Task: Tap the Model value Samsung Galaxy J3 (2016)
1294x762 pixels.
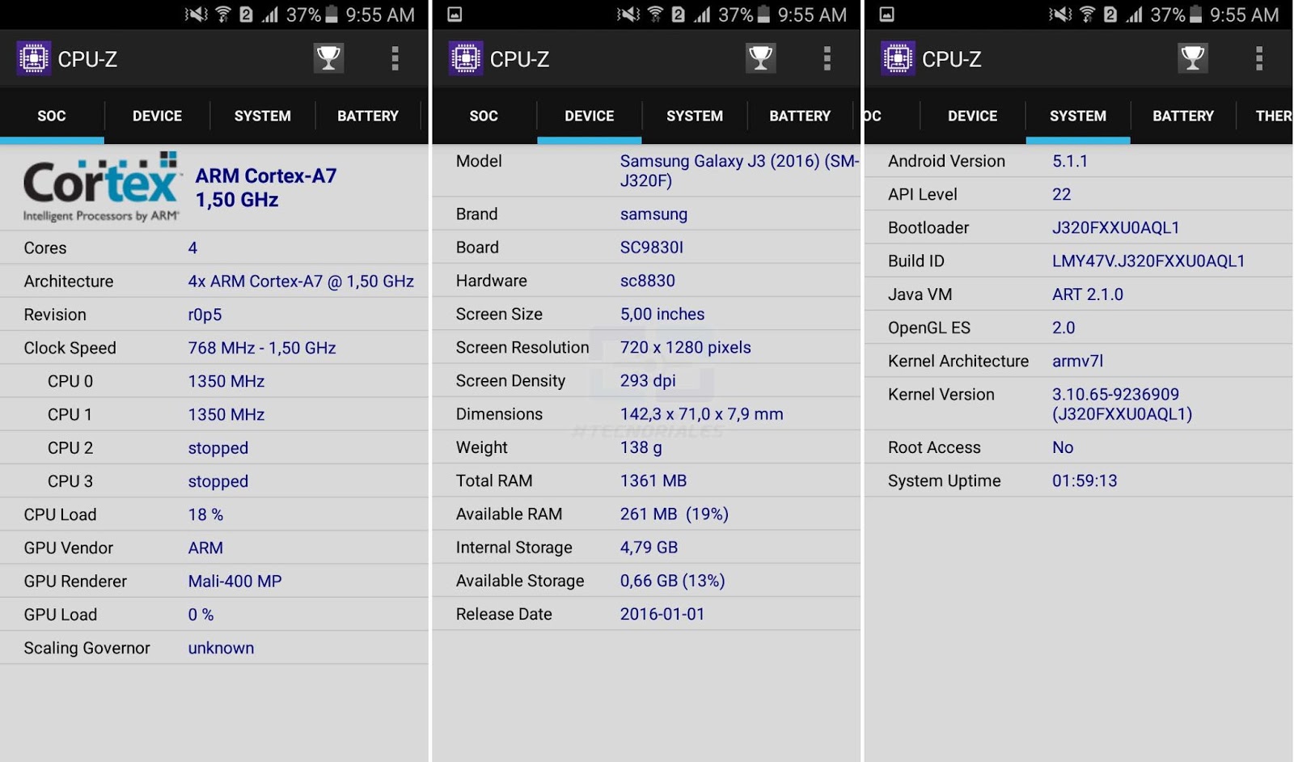Action: coord(739,170)
